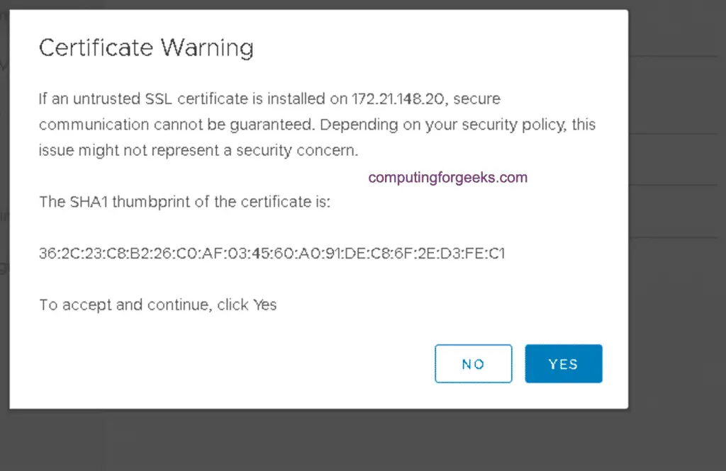Screen dimensions: 726x471
Task: Click the Certificate Warning dialog title
Action: click(x=146, y=47)
